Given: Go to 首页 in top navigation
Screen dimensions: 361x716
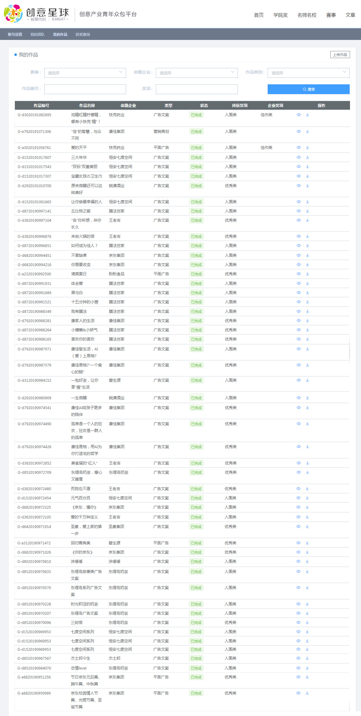Looking at the screenshot, I should 259,15.
